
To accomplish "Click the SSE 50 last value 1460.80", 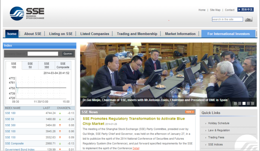I will pyautogui.click(x=50, y=119).
